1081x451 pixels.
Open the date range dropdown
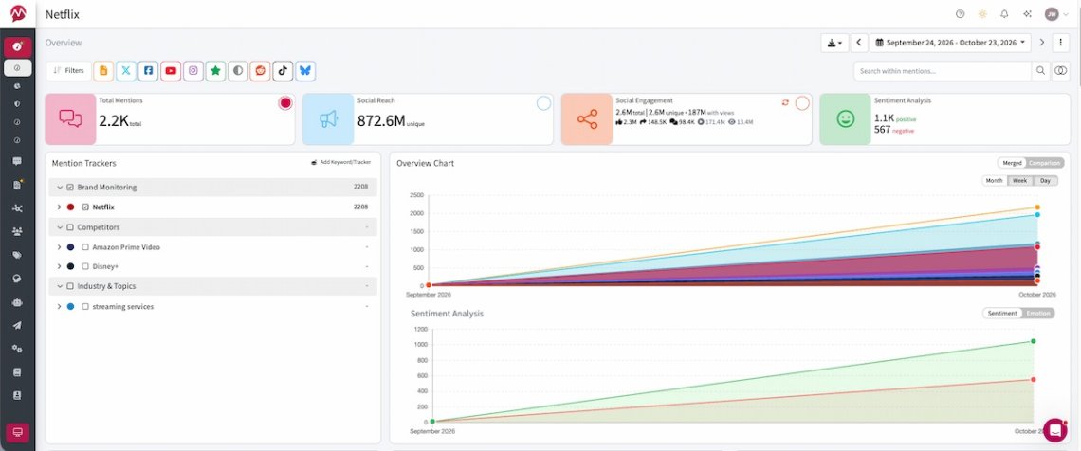[x=950, y=43]
